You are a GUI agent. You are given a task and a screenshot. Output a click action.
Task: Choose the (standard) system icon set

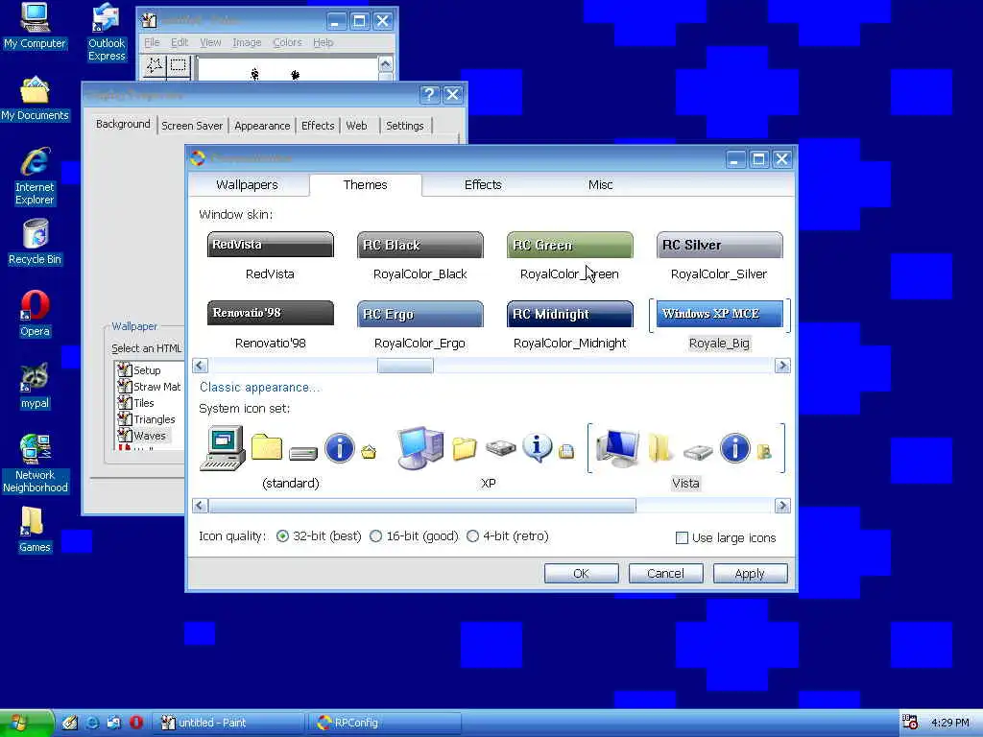click(290, 456)
